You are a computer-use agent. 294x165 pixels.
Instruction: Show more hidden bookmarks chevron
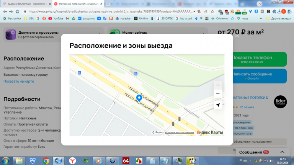click(x=261, y=18)
